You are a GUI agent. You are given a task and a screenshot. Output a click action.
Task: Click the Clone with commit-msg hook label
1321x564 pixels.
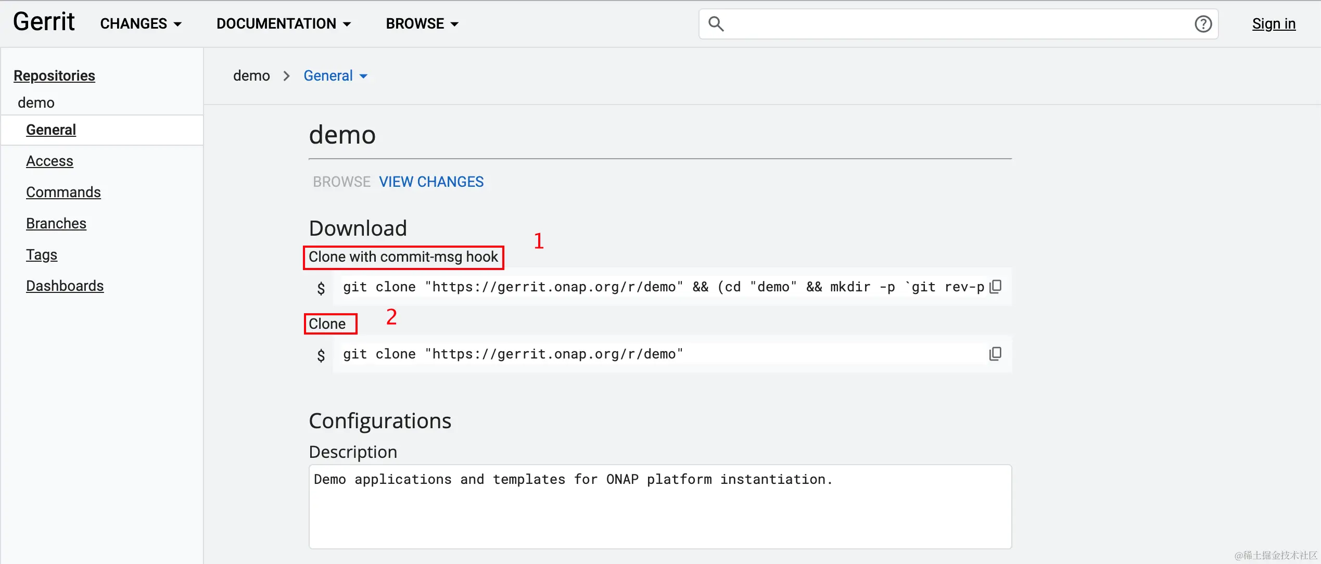[403, 257]
